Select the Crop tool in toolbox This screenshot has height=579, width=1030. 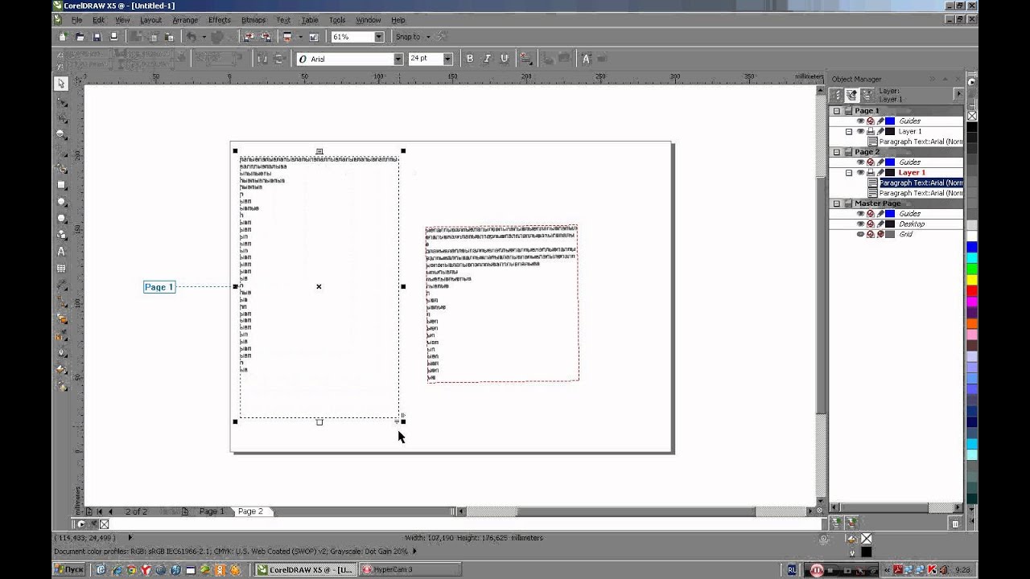coord(61,118)
